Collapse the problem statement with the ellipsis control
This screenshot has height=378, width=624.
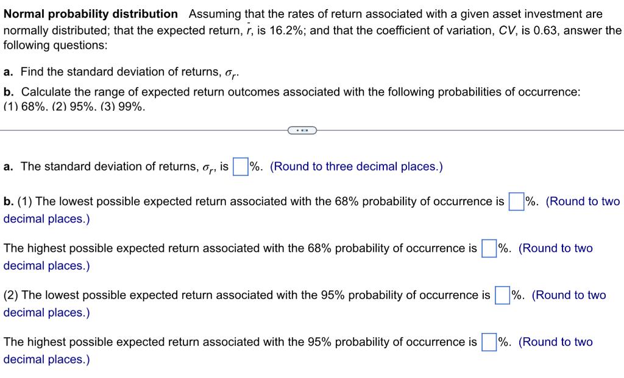pos(302,130)
